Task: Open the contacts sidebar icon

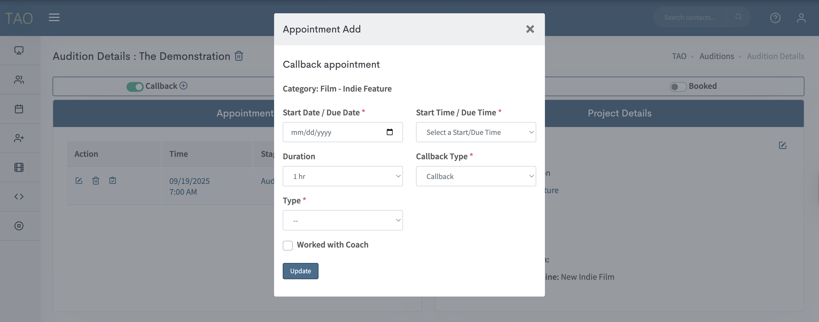Action: pos(19,80)
